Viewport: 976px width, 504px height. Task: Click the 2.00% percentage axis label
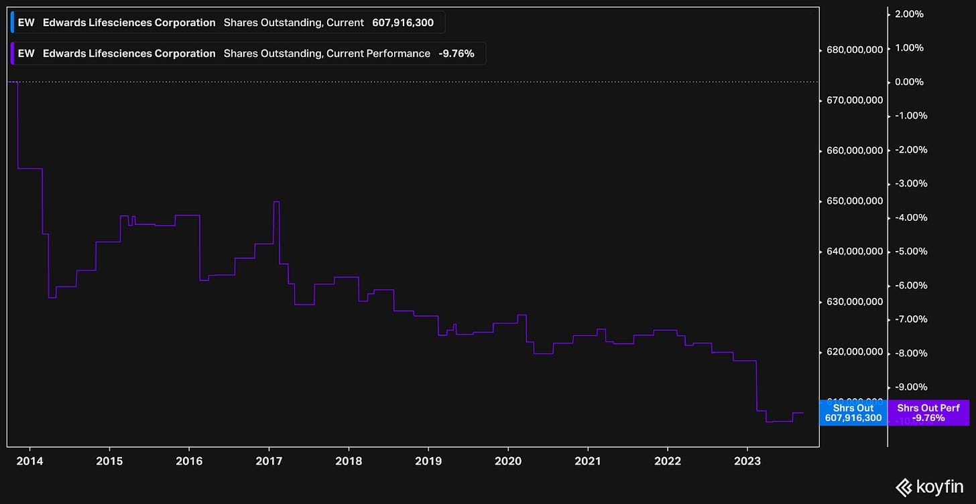910,14
